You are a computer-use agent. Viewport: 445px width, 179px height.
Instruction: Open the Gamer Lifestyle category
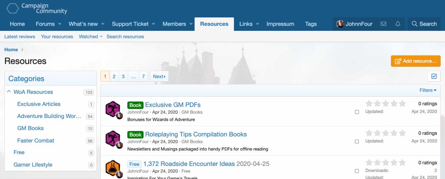point(33,165)
